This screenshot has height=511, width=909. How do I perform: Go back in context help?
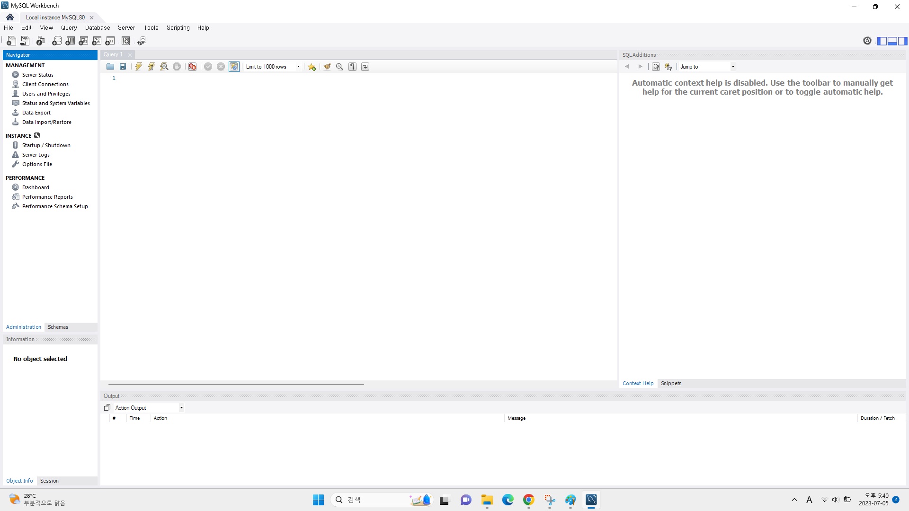point(627,67)
